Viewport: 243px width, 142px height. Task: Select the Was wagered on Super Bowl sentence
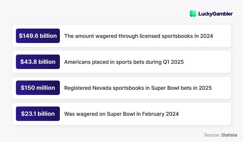(x=122, y=114)
